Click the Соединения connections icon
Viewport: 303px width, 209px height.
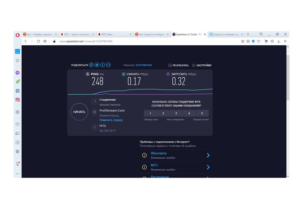pos(94,101)
